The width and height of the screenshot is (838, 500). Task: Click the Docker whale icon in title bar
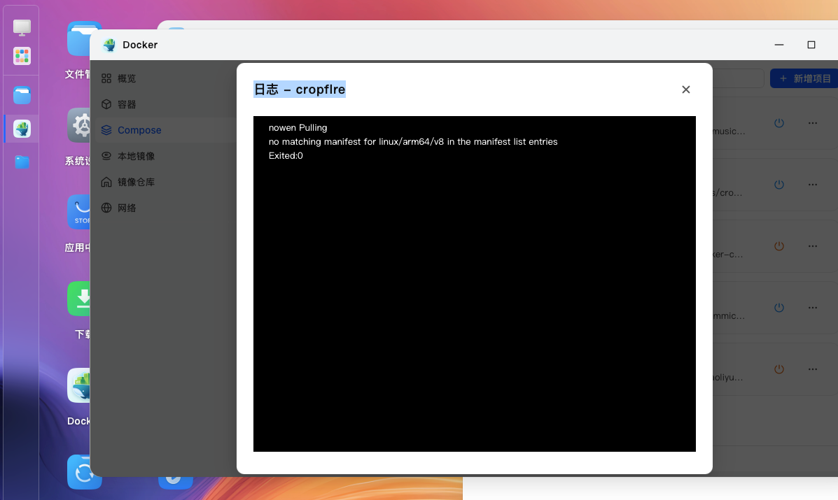109,45
